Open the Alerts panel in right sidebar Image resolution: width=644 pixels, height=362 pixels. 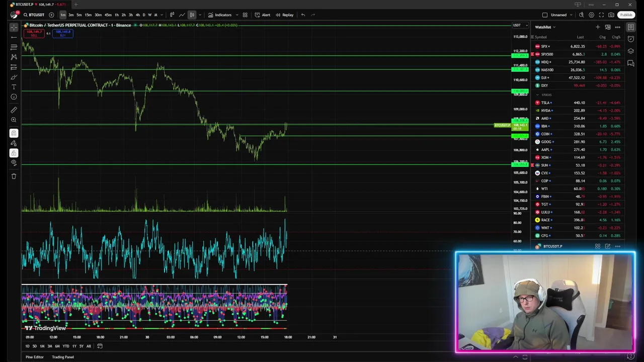click(x=631, y=39)
